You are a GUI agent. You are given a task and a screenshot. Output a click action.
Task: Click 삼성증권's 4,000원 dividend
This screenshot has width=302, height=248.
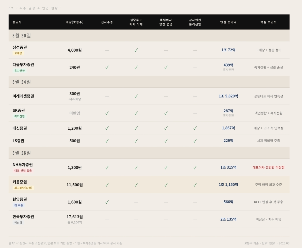coord(74,50)
